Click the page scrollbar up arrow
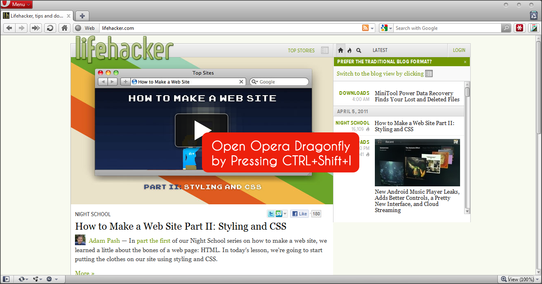 point(538,38)
